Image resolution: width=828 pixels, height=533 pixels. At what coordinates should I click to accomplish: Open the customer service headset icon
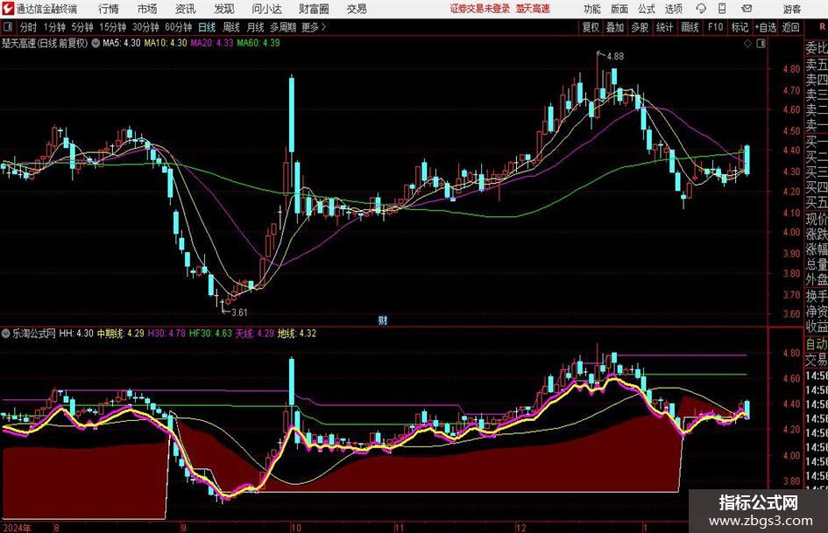pos(701,9)
